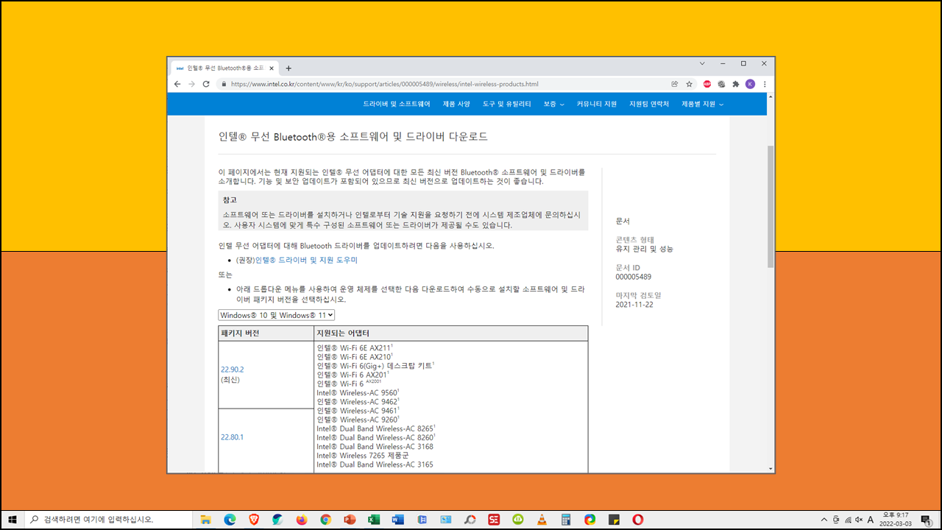Launch Chrome from the taskbar

(x=326, y=520)
